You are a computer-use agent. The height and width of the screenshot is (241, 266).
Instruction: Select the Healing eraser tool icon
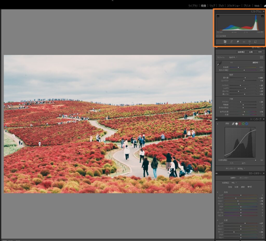(x=237, y=41)
